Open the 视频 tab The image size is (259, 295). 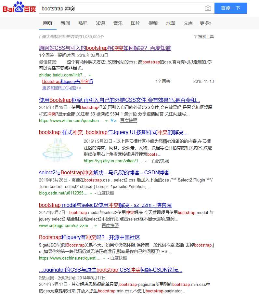pyautogui.click(x=153, y=23)
